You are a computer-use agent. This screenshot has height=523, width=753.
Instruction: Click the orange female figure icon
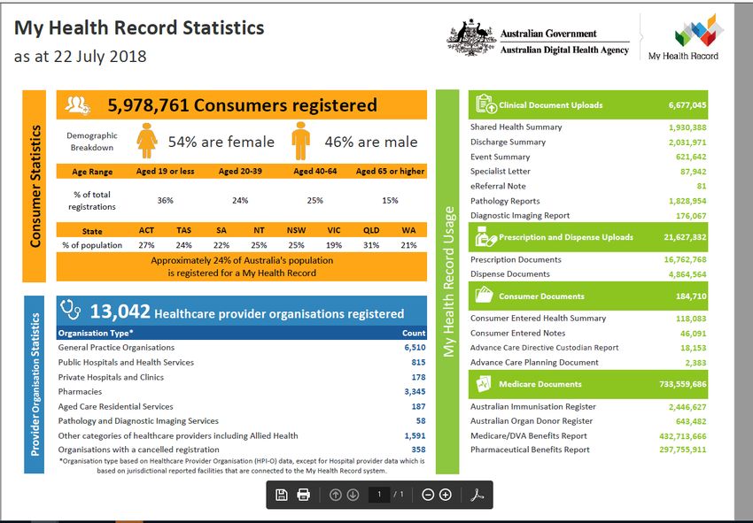click(x=147, y=141)
